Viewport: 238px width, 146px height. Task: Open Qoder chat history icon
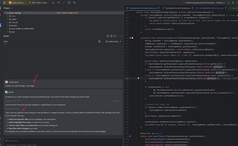tap(108, 36)
